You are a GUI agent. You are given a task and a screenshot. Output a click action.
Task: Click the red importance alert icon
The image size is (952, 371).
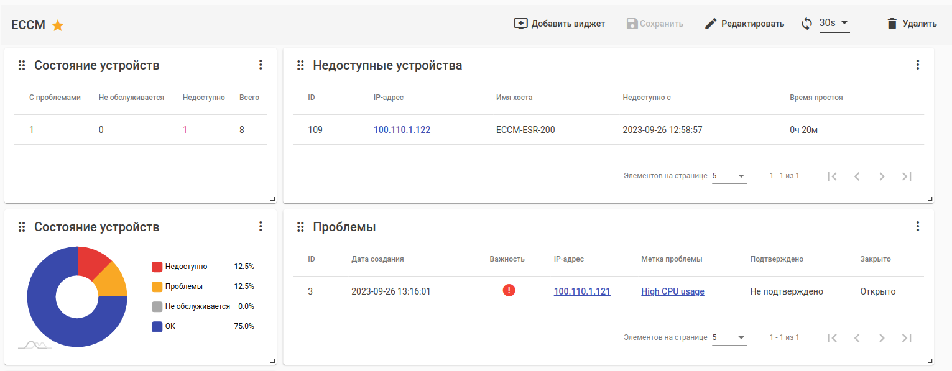tap(509, 290)
